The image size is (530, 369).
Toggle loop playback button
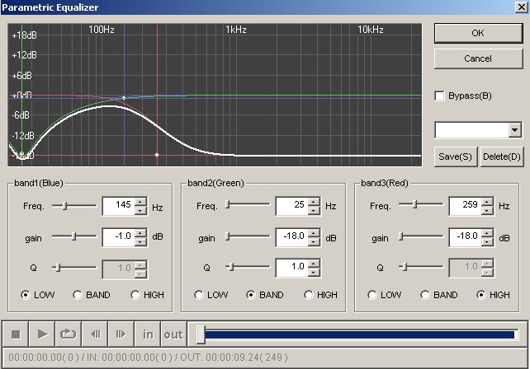pos(68,334)
